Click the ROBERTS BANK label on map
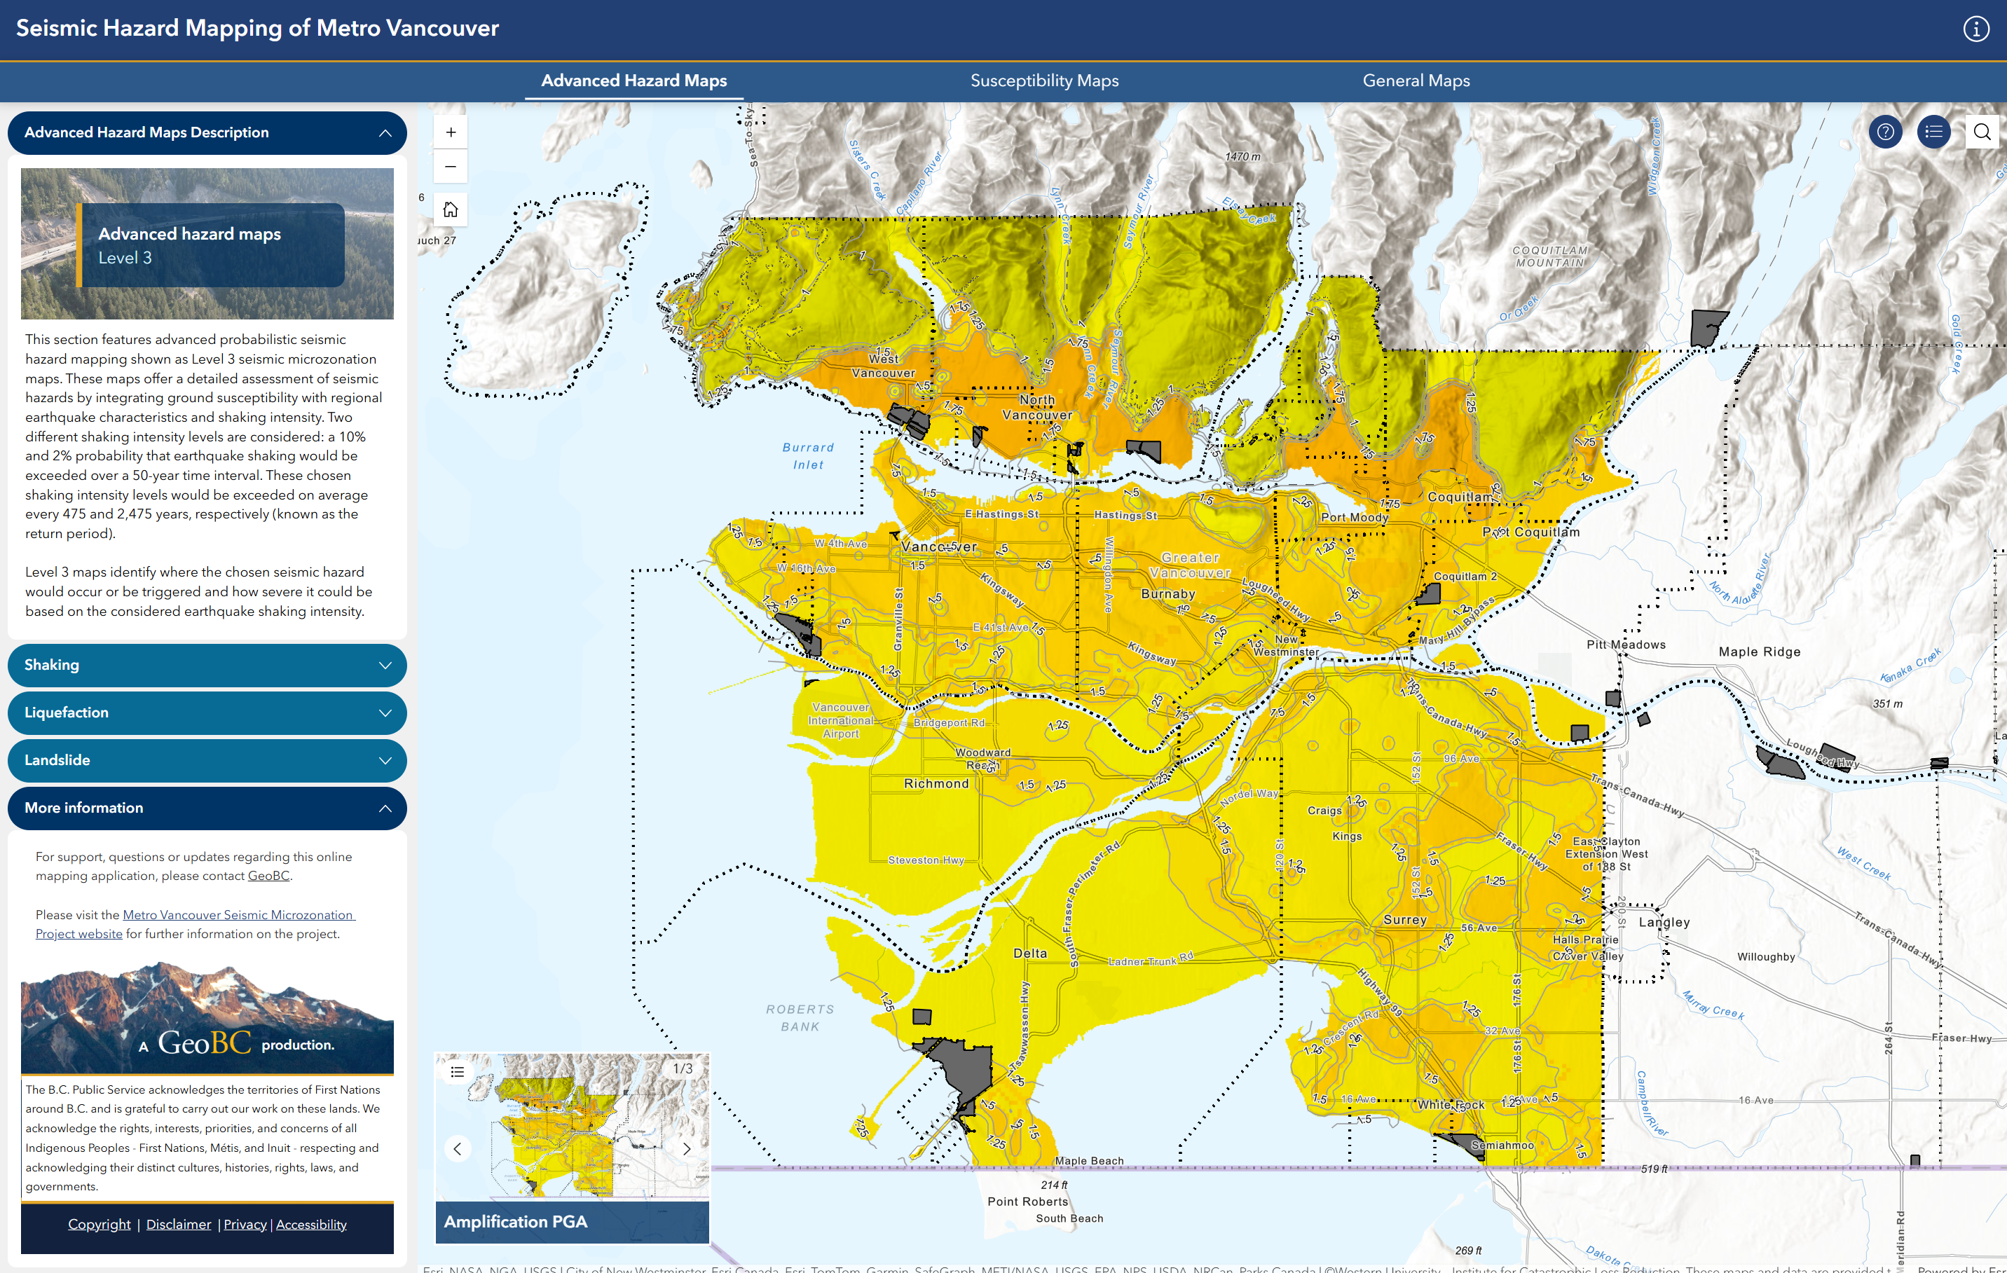 click(800, 1018)
